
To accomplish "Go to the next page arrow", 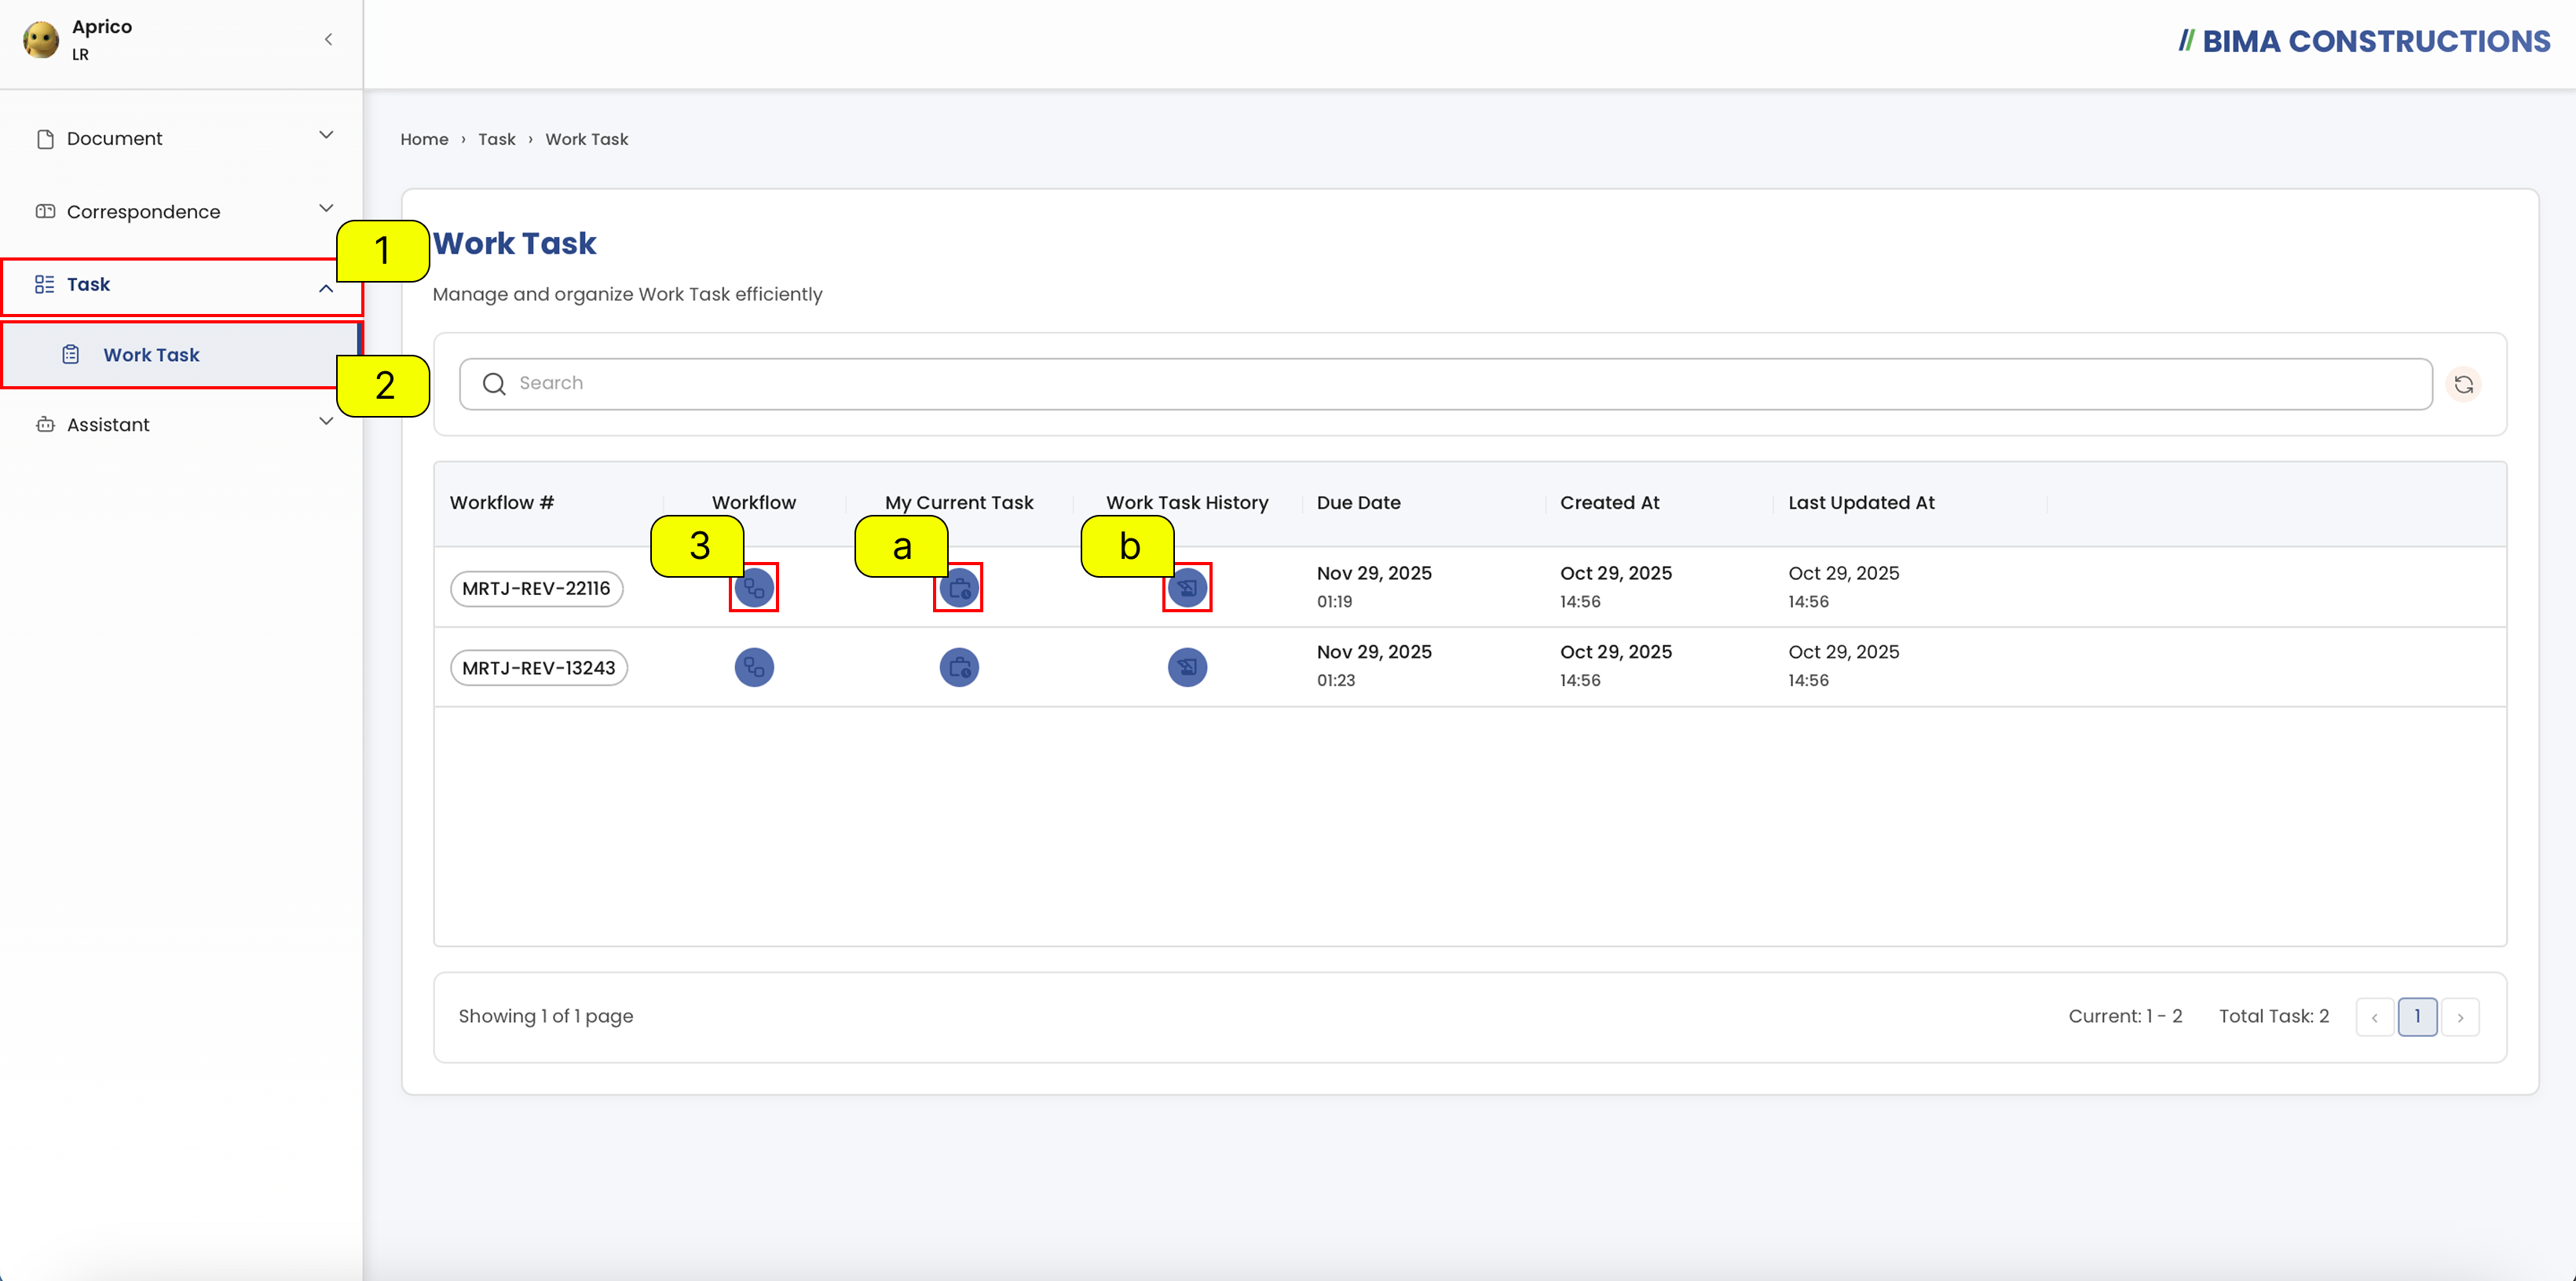I will coord(2460,1017).
